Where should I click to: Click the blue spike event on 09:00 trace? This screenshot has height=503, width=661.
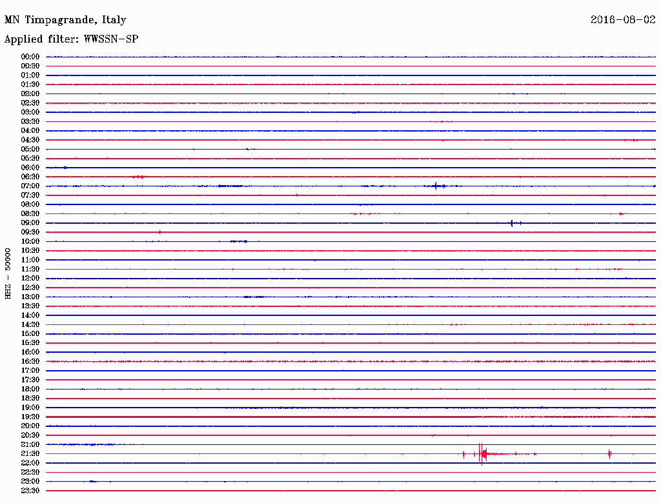(x=512, y=223)
